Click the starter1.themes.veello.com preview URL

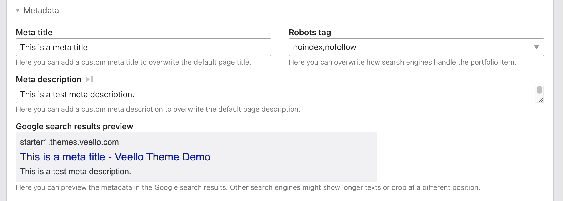(x=69, y=142)
